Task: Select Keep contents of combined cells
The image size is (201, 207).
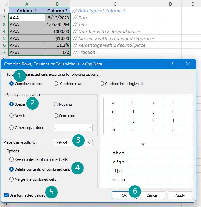Action: coord(38,159)
